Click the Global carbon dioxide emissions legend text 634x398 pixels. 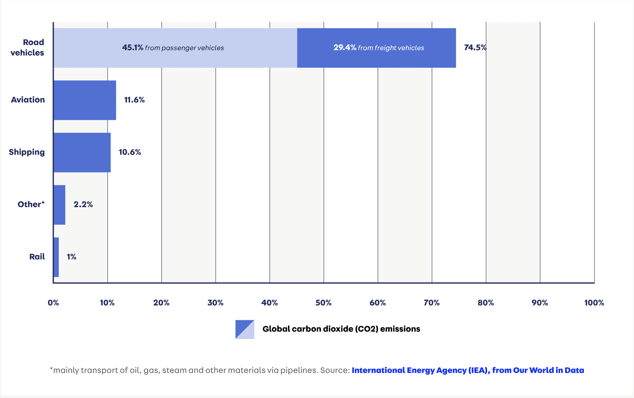click(x=341, y=329)
